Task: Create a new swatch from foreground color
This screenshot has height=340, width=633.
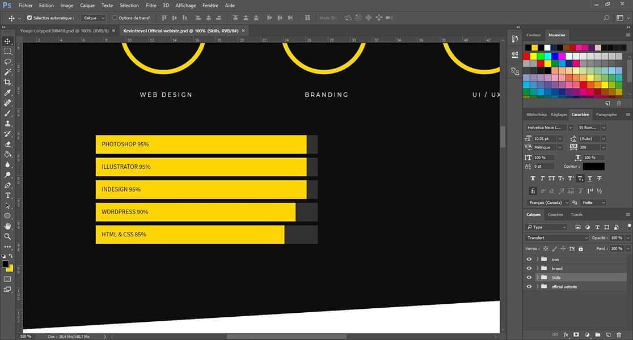Action: click(x=608, y=104)
